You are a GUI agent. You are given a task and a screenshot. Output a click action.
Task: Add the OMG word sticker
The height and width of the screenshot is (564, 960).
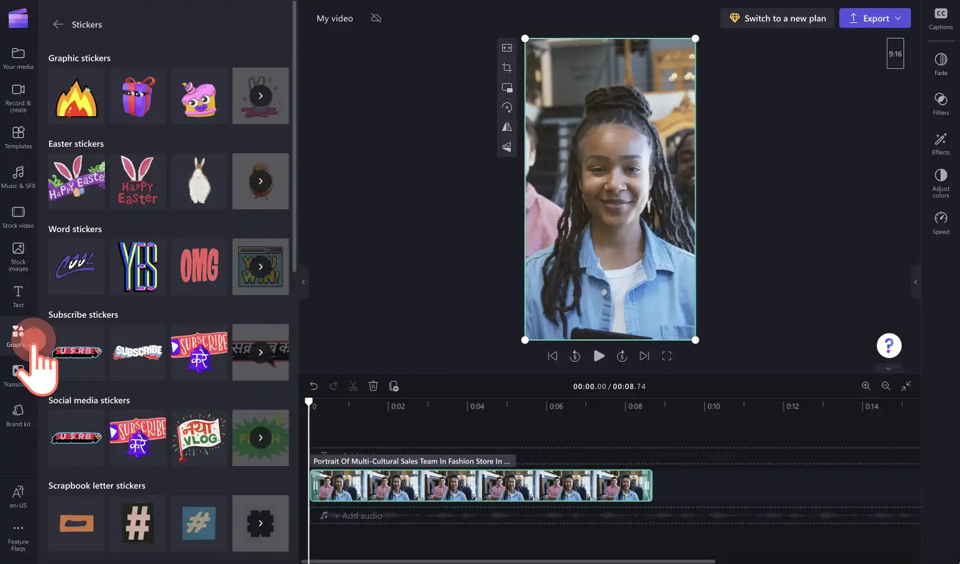tap(199, 267)
